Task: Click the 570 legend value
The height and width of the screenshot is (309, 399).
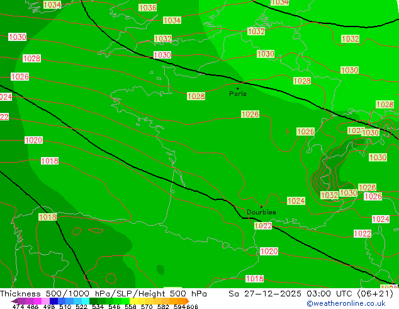Action: coord(147,306)
